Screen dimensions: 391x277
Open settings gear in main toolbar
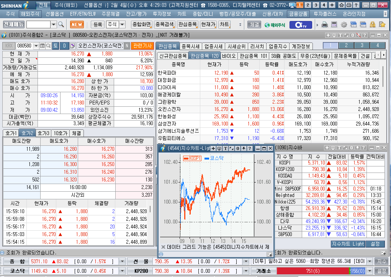point(344,24)
